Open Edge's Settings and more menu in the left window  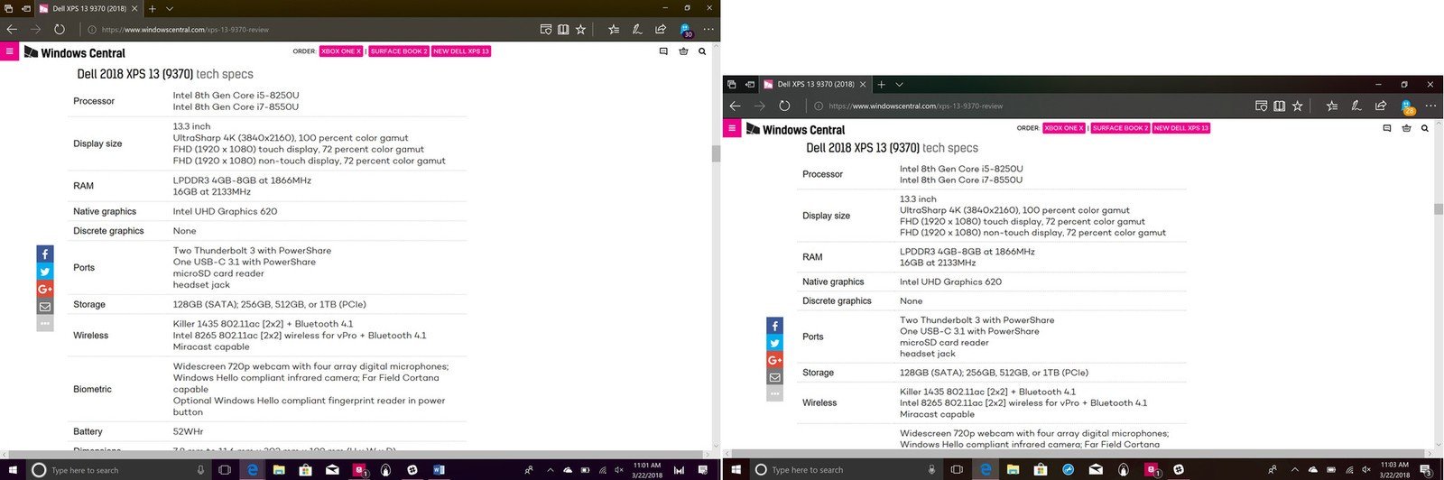708,29
